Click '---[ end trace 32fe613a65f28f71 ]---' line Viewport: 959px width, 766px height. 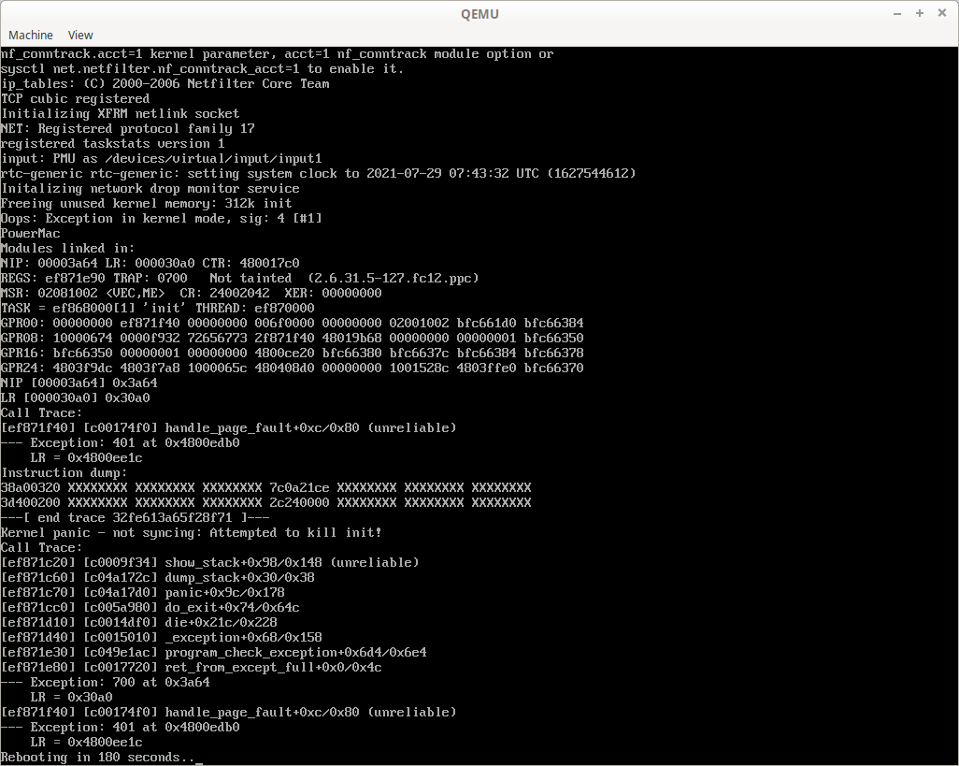click(x=136, y=517)
